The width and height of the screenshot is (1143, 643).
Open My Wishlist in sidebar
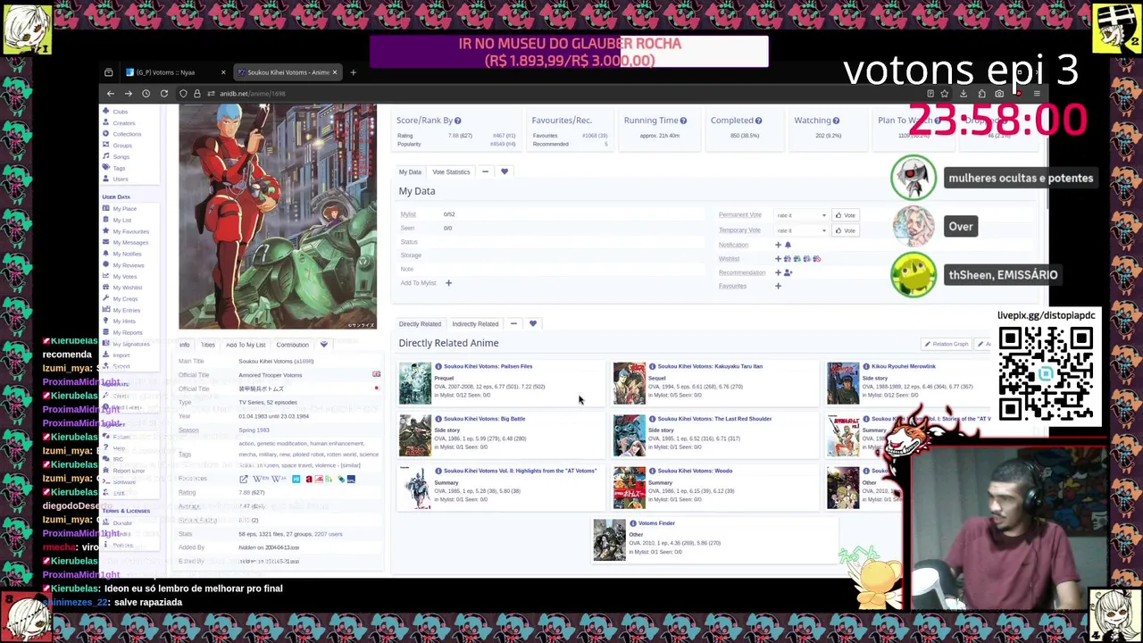[x=127, y=288]
